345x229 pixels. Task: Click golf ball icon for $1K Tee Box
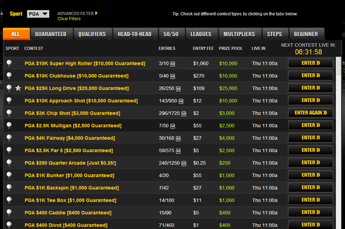click(x=9, y=200)
